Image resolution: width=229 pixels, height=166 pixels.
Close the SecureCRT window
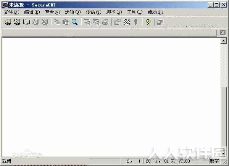click(x=224, y=5)
